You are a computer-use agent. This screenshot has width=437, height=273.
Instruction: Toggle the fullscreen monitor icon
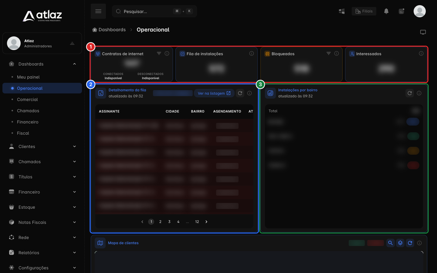(x=423, y=32)
